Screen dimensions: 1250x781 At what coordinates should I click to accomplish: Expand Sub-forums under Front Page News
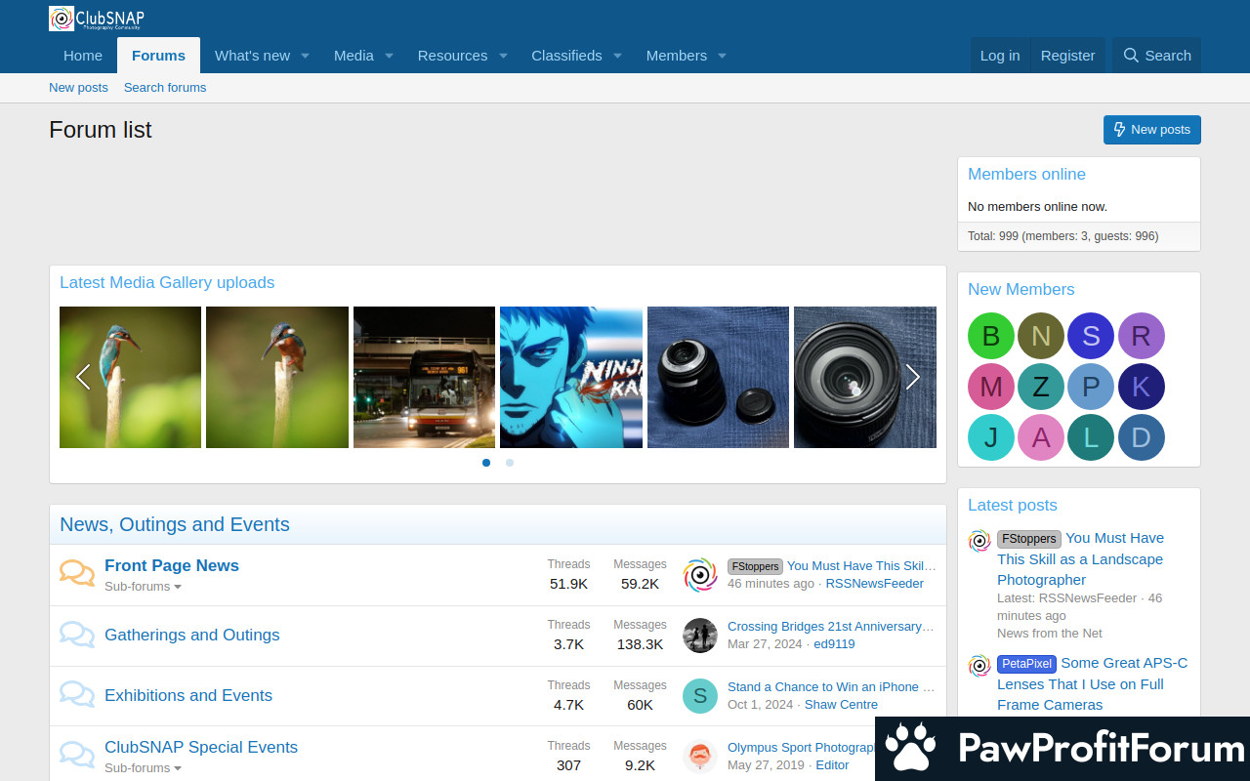click(x=143, y=587)
